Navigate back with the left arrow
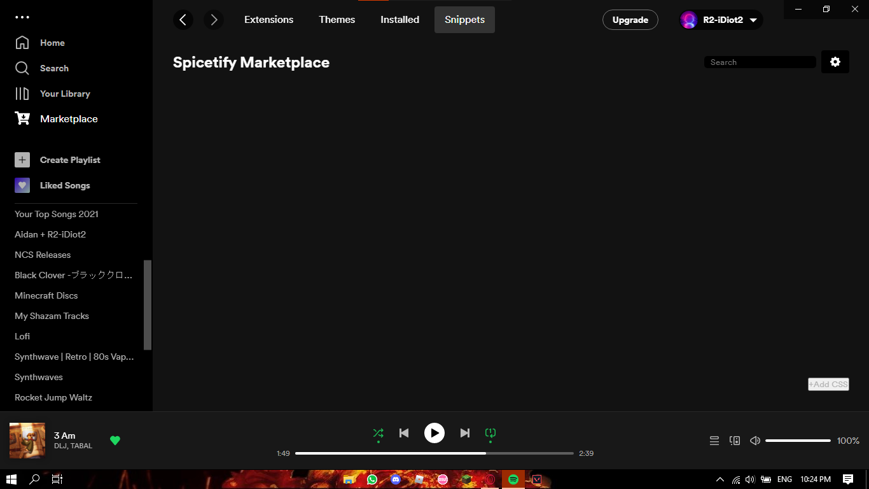 183,20
